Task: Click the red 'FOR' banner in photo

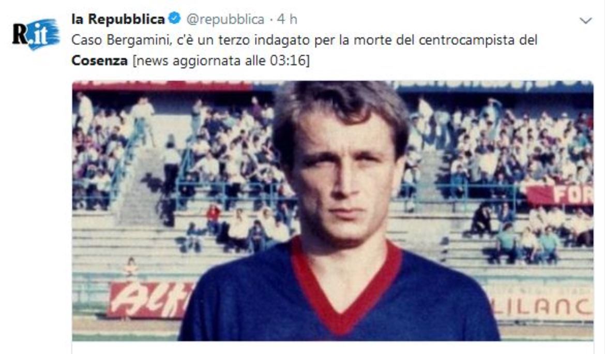Action: (559, 194)
